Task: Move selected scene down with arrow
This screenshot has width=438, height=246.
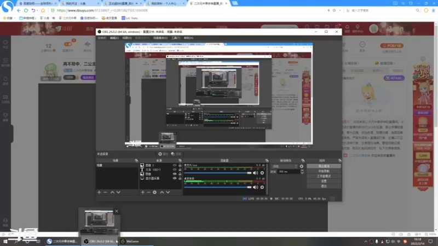Action: [x=118, y=192]
